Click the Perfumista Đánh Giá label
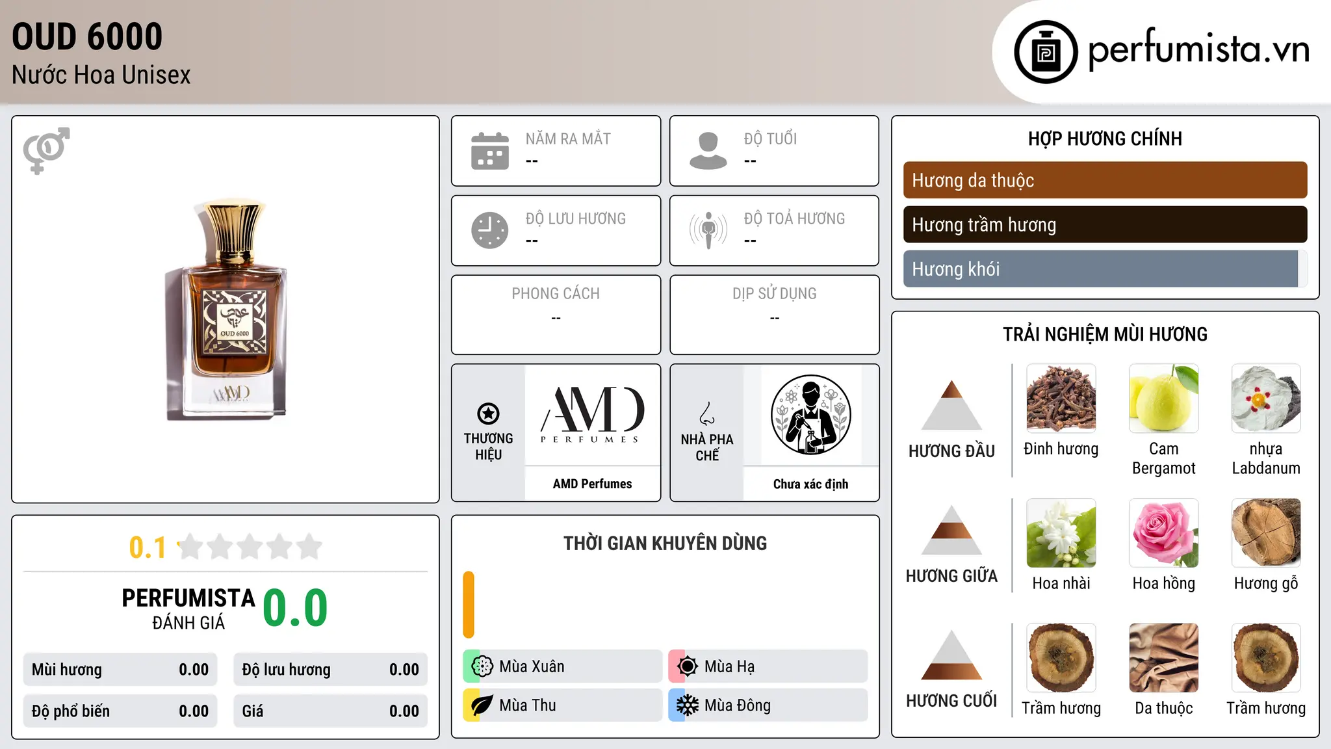 coord(188,609)
